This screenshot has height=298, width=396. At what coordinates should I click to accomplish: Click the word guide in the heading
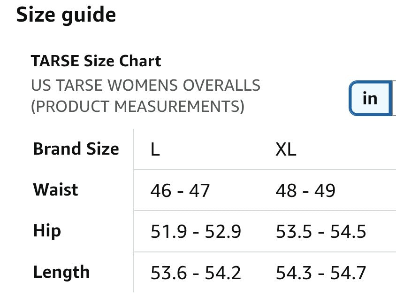coord(89,16)
